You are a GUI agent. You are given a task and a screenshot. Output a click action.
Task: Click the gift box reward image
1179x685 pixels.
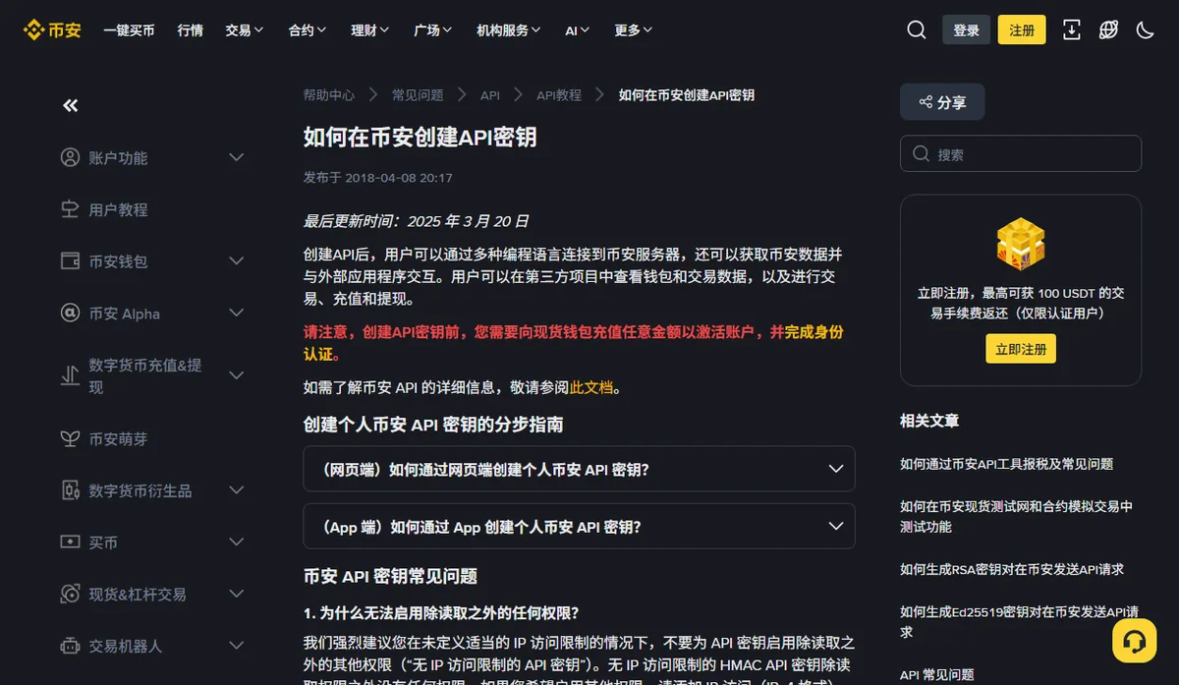pyautogui.click(x=1021, y=244)
